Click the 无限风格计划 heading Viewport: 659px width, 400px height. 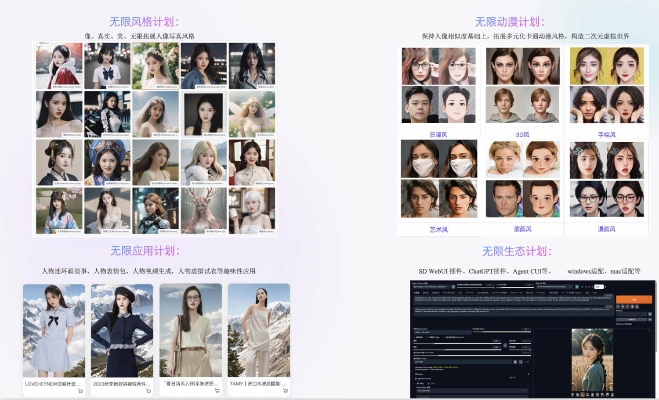point(144,22)
